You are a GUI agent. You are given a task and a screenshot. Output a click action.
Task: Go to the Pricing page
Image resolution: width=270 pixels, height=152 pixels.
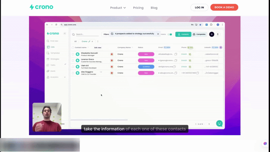click(138, 8)
